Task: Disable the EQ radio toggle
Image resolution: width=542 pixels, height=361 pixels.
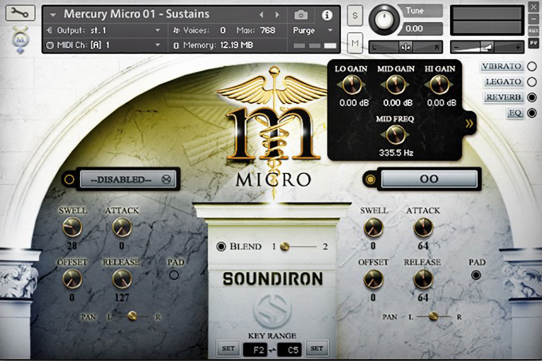Action: click(532, 113)
